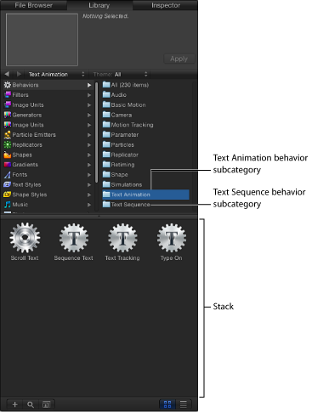Click the empty preview thumbnail area
Screen dimensions: 312x412
pyautogui.click(x=42, y=40)
